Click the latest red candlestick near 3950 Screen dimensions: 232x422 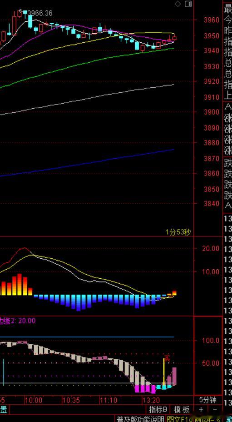174,38
